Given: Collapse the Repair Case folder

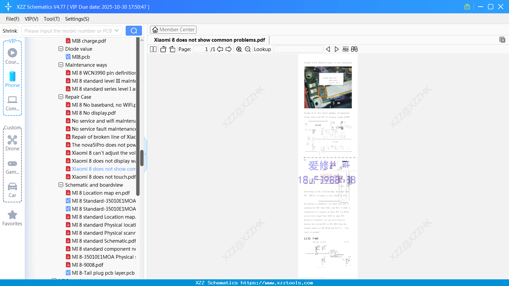Looking at the screenshot, I should 61,97.
